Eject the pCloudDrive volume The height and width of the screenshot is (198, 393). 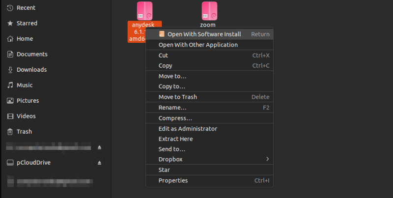pos(99,163)
